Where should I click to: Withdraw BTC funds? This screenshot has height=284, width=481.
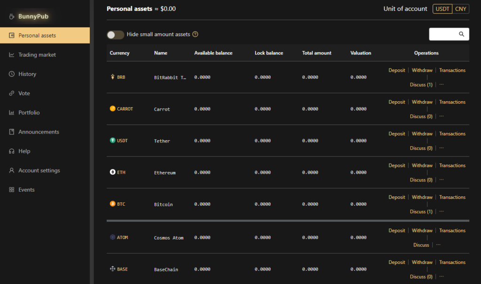422,197
